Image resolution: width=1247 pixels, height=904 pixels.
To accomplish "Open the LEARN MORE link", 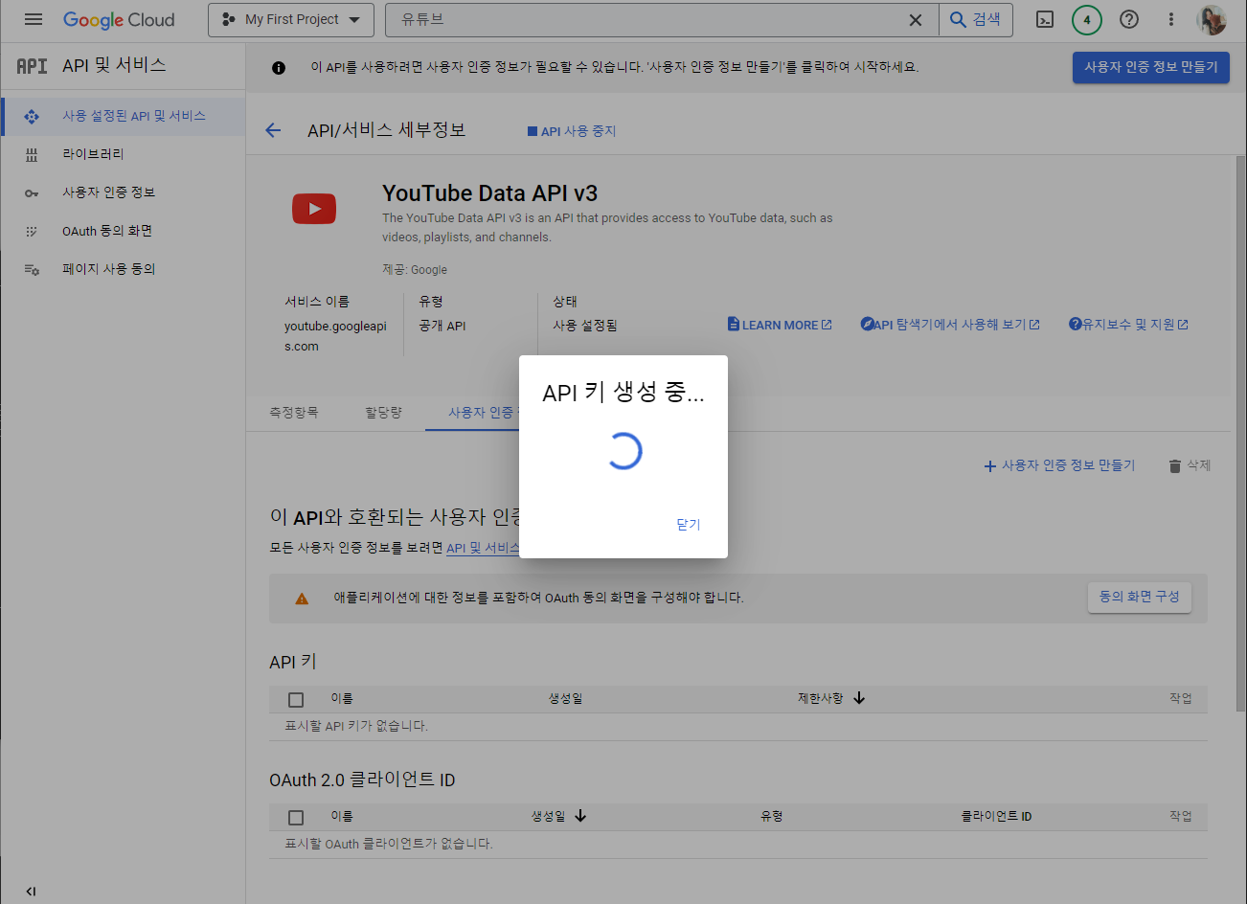I will [780, 325].
